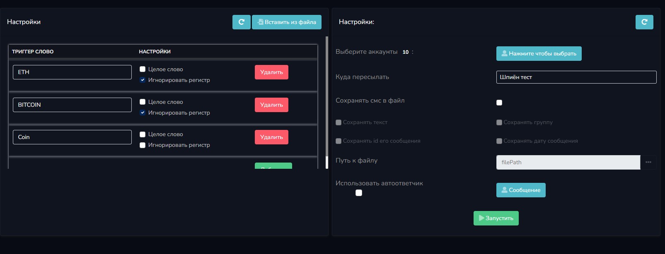Open the autoresponder 'Сообщение' button
Screen dimensions: 665x254
(521, 190)
